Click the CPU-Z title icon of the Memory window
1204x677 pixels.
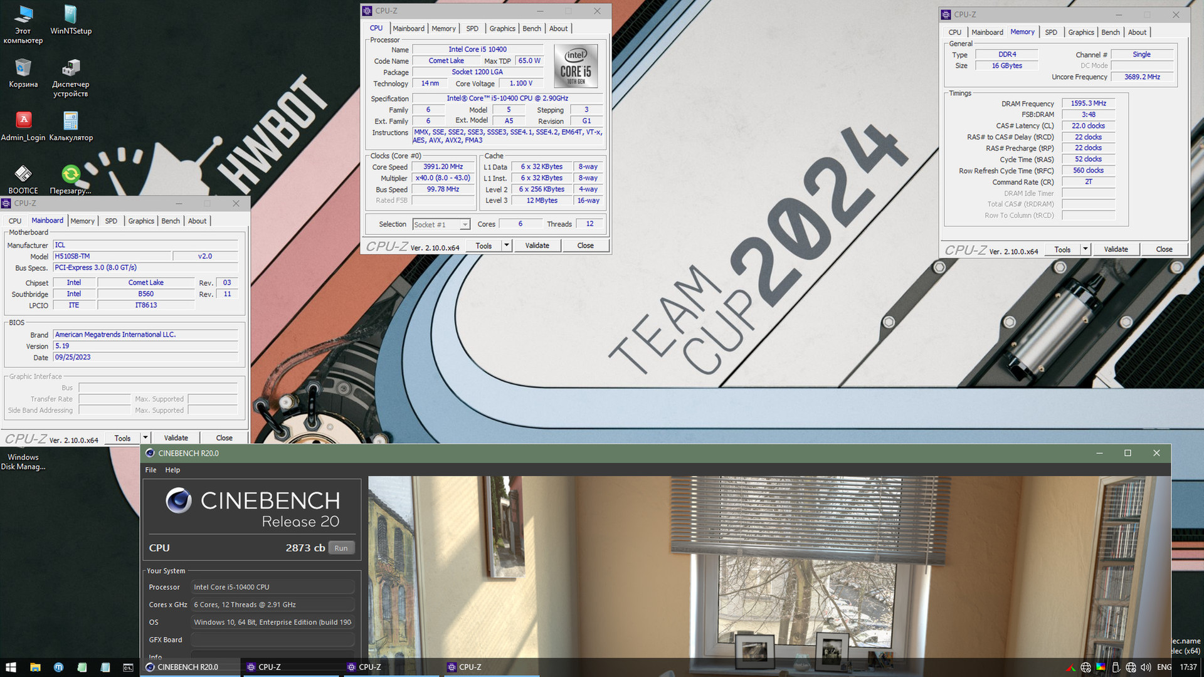pyautogui.click(x=946, y=14)
